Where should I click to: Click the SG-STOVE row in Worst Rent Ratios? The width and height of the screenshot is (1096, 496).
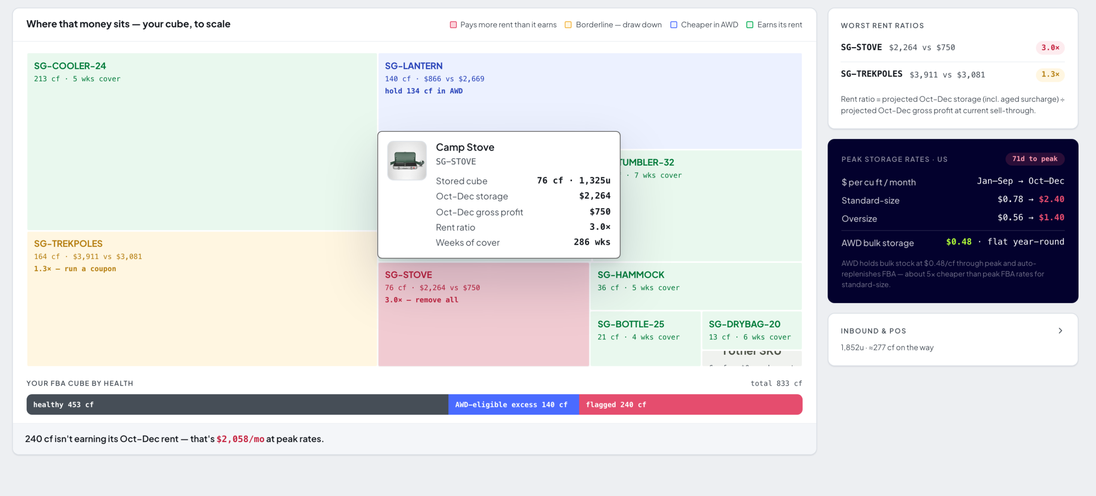click(953, 48)
